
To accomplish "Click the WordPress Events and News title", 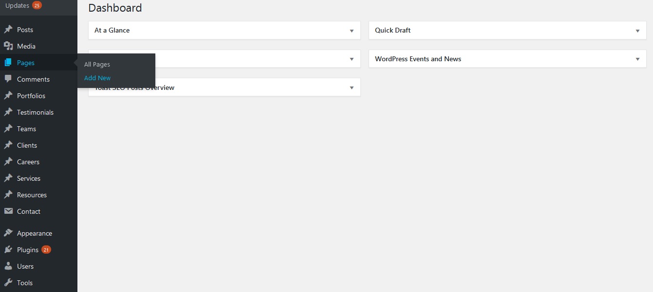I will point(418,59).
